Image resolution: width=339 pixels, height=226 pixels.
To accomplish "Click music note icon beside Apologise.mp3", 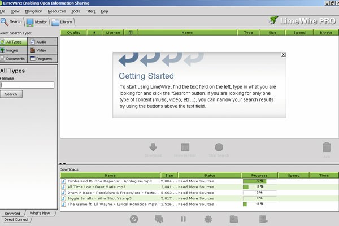I will click(63, 181).
